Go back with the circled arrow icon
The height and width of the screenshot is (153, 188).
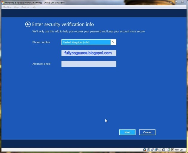[x=28, y=24]
